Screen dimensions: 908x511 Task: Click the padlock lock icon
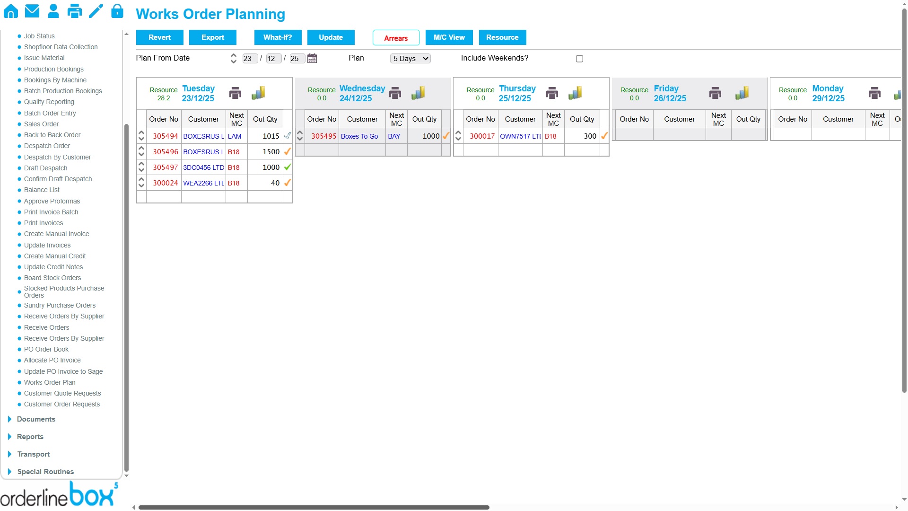coord(117,11)
